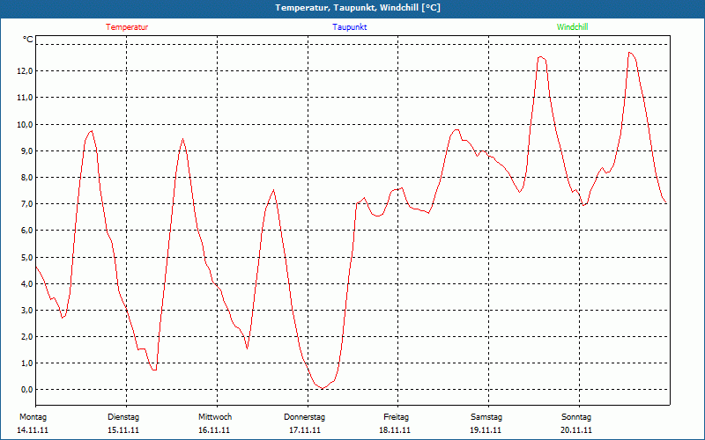Screen dimensions: 705x440
Task: Click the 12,0 y-axis value
Action: click(x=26, y=71)
